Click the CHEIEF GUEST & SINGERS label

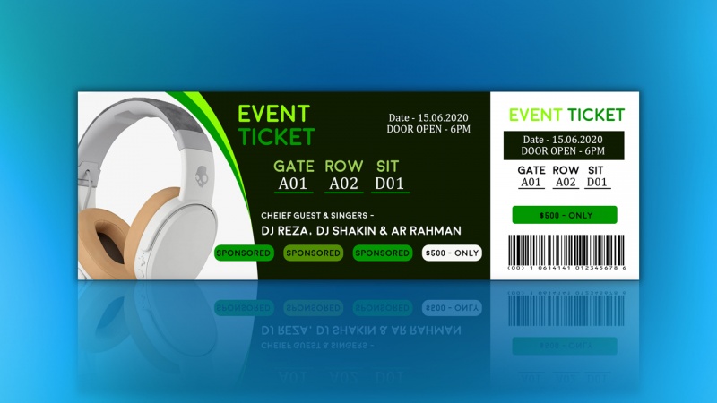tap(317, 215)
